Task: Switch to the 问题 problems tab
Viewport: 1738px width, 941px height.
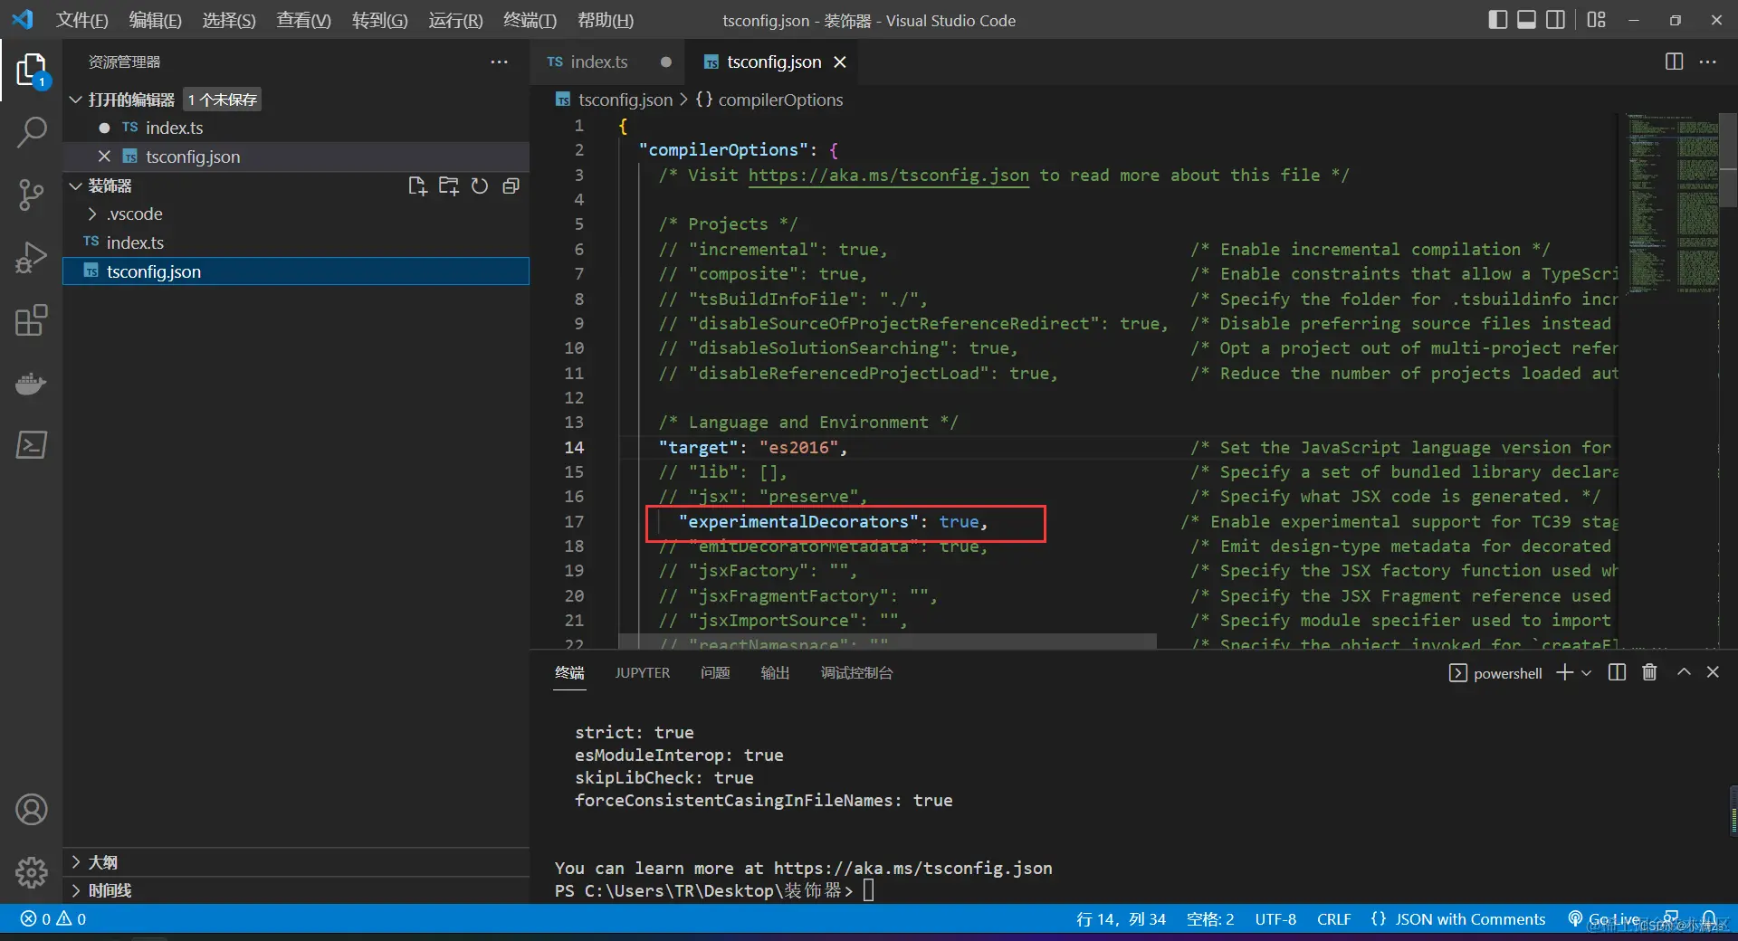Action: click(x=715, y=672)
